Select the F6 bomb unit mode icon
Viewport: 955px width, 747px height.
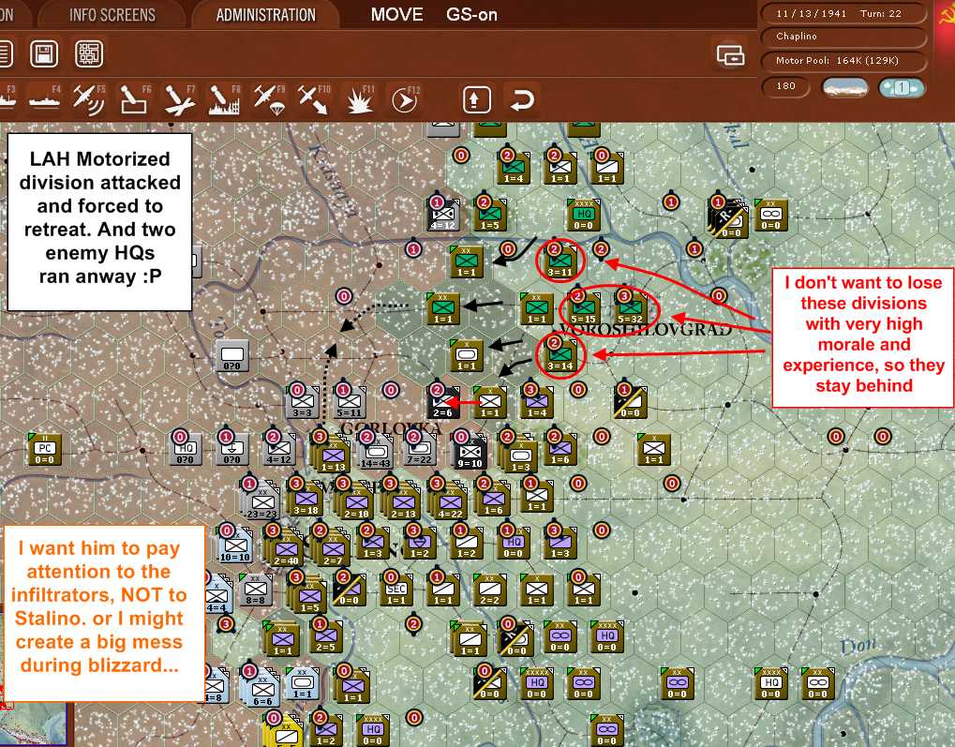point(134,99)
